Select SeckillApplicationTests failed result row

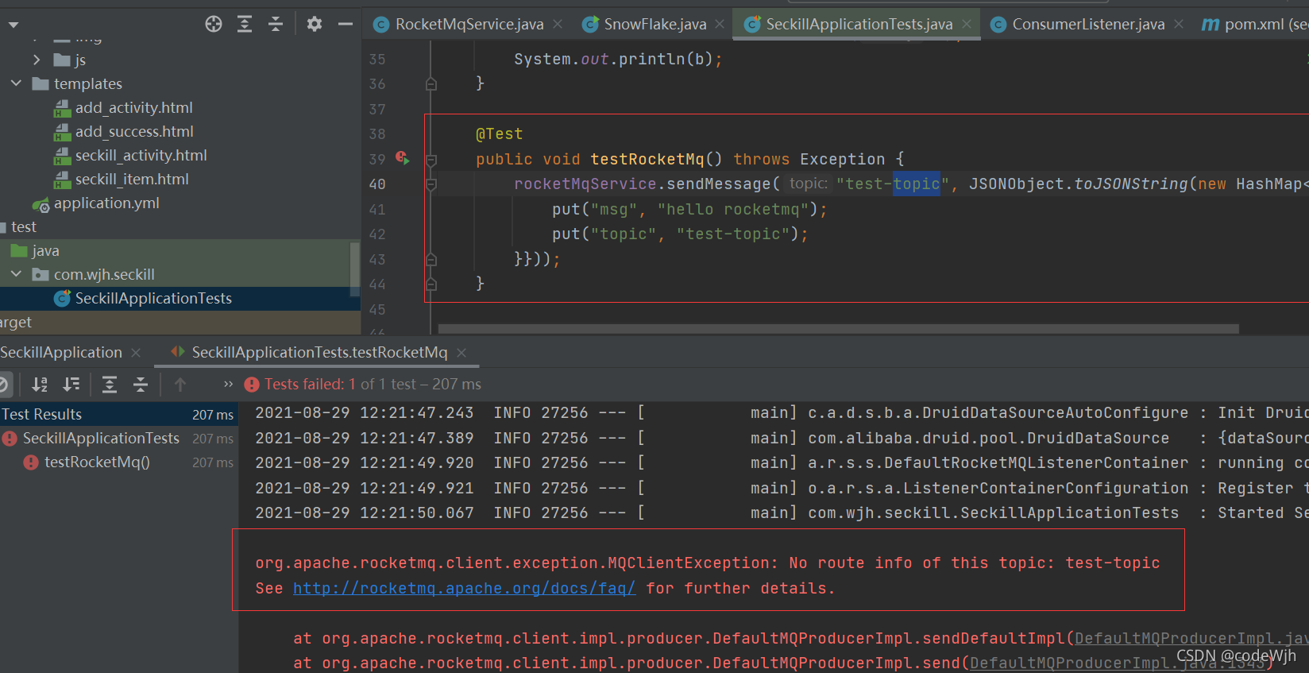(119, 439)
